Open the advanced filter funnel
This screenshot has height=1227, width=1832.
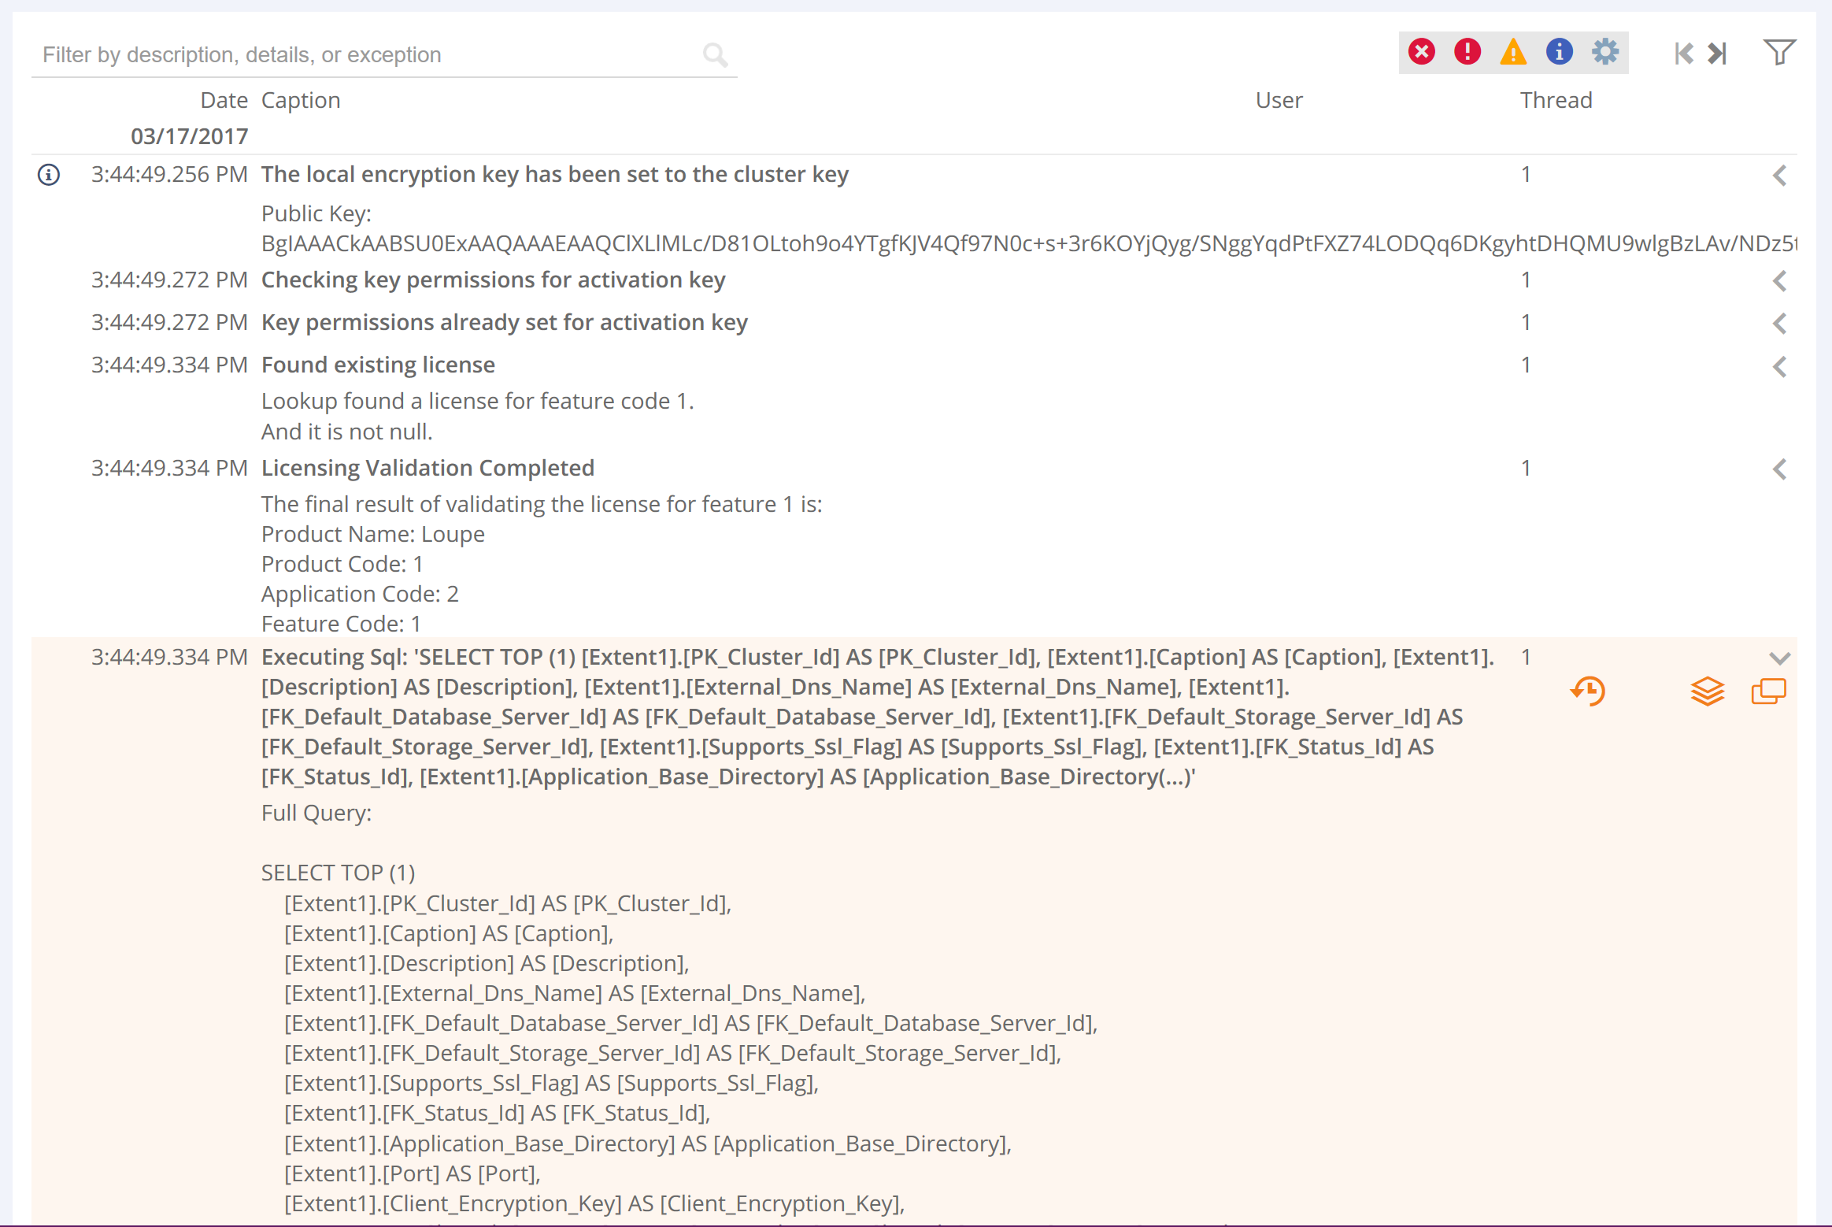click(x=1778, y=53)
